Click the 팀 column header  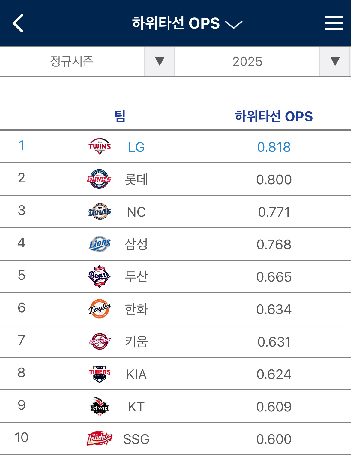coord(120,116)
